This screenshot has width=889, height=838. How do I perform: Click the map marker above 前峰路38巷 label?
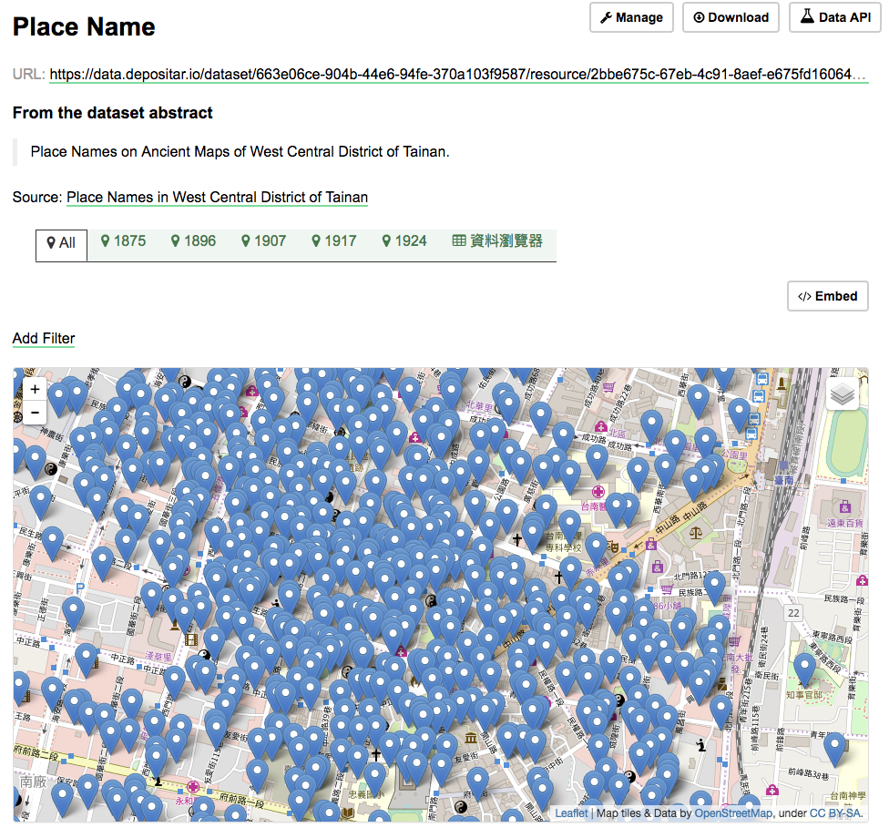click(x=834, y=749)
